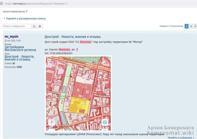
Task: Open the map layers icon
Action: pyautogui.click(x=105, y=122)
